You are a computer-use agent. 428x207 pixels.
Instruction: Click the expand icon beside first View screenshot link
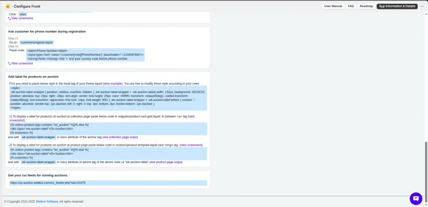(10, 18)
